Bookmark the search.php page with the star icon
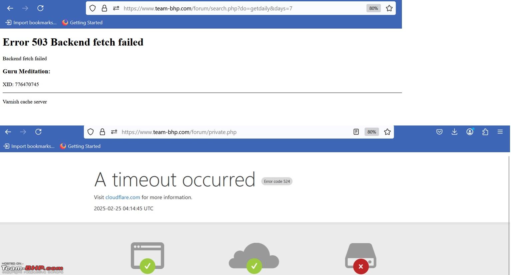 click(389, 8)
